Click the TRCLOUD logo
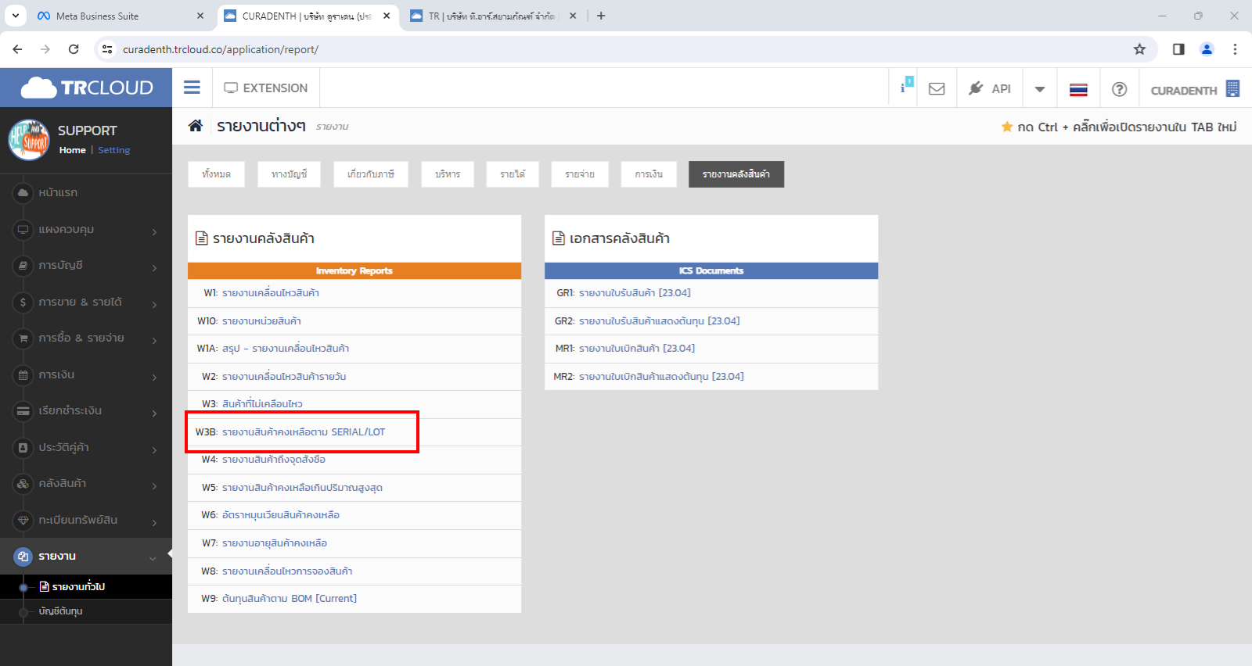This screenshot has width=1252, height=666. (87, 88)
